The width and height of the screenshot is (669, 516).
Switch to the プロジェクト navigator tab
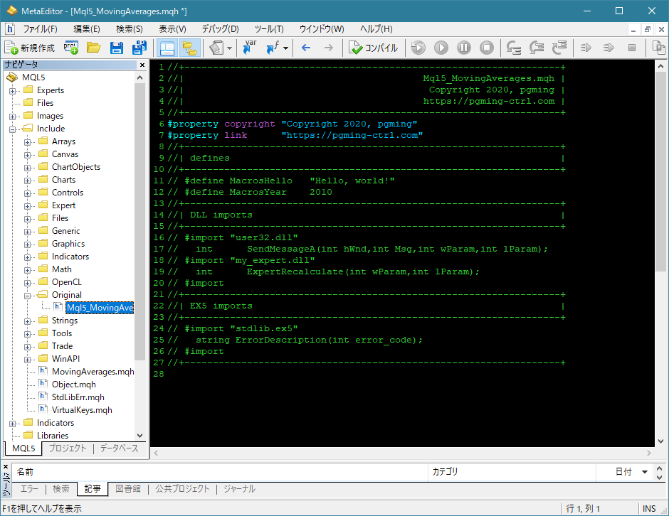click(x=68, y=448)
